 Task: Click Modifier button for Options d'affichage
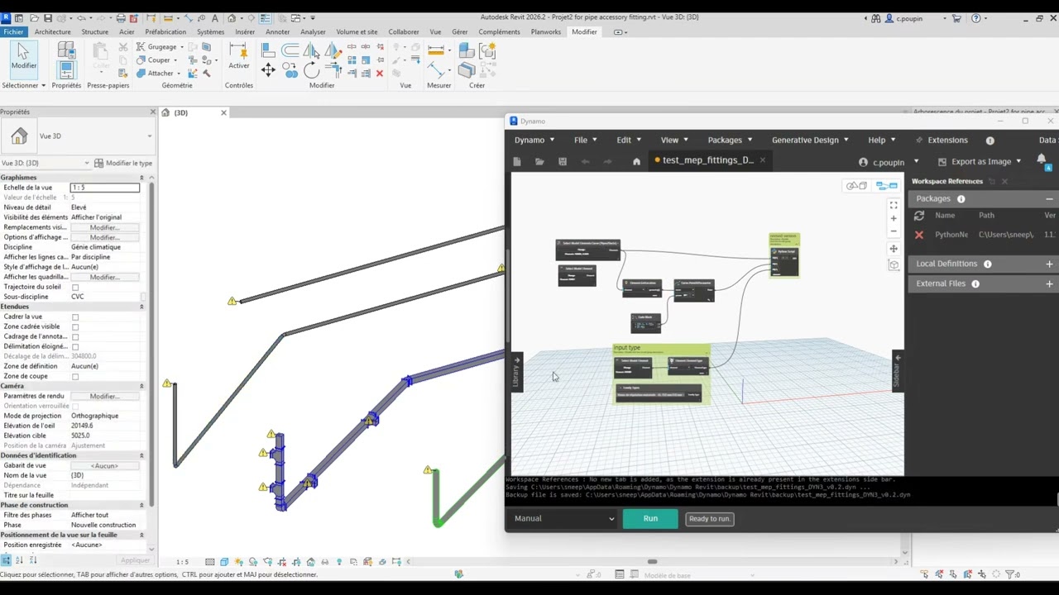click(x=104, y=237)
